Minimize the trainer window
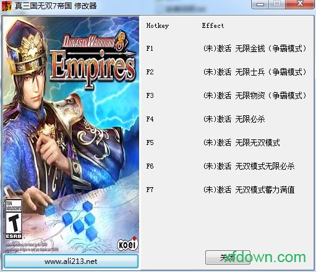 coord(260,4)
